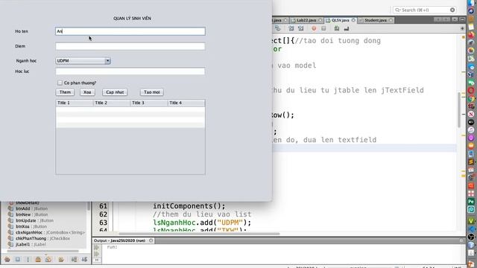Click the Xoa button
This screenshot has height=268, width=477.
pyautogui.click(x=87, y=92)
